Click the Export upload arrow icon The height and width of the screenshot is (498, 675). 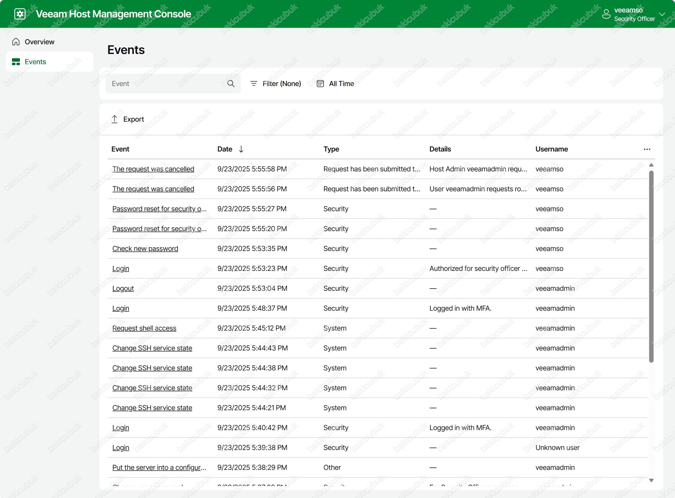115,119
